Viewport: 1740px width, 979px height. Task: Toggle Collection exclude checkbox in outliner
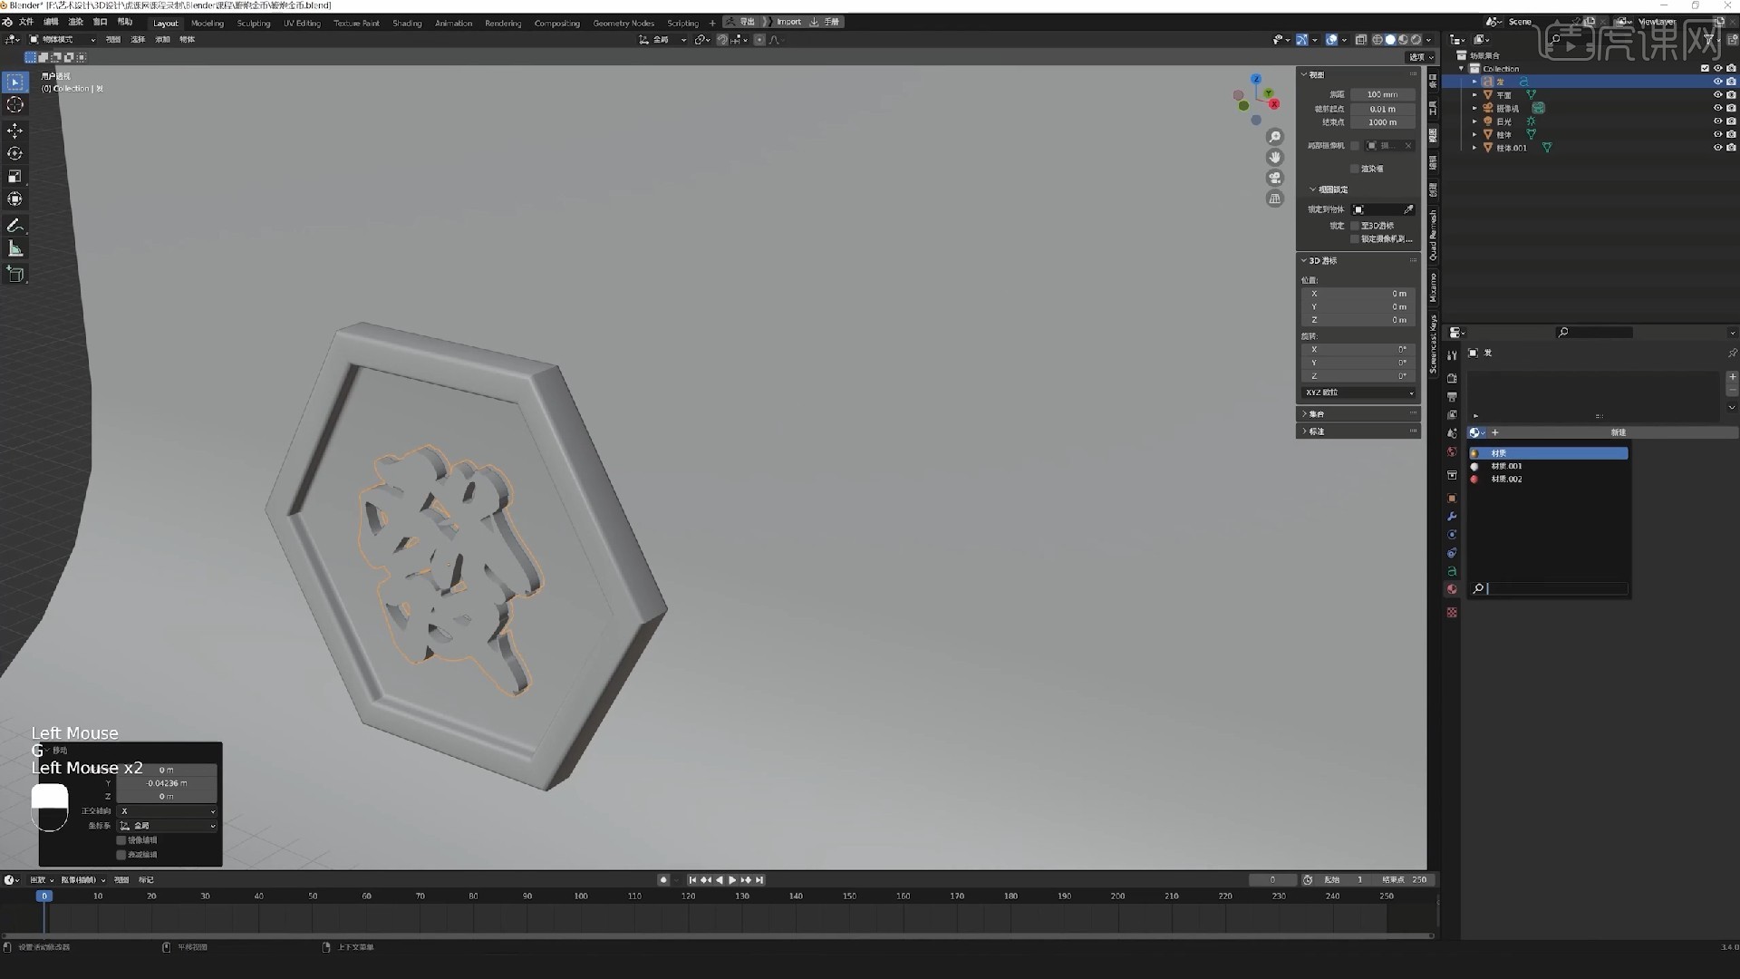click(1705, 69)
